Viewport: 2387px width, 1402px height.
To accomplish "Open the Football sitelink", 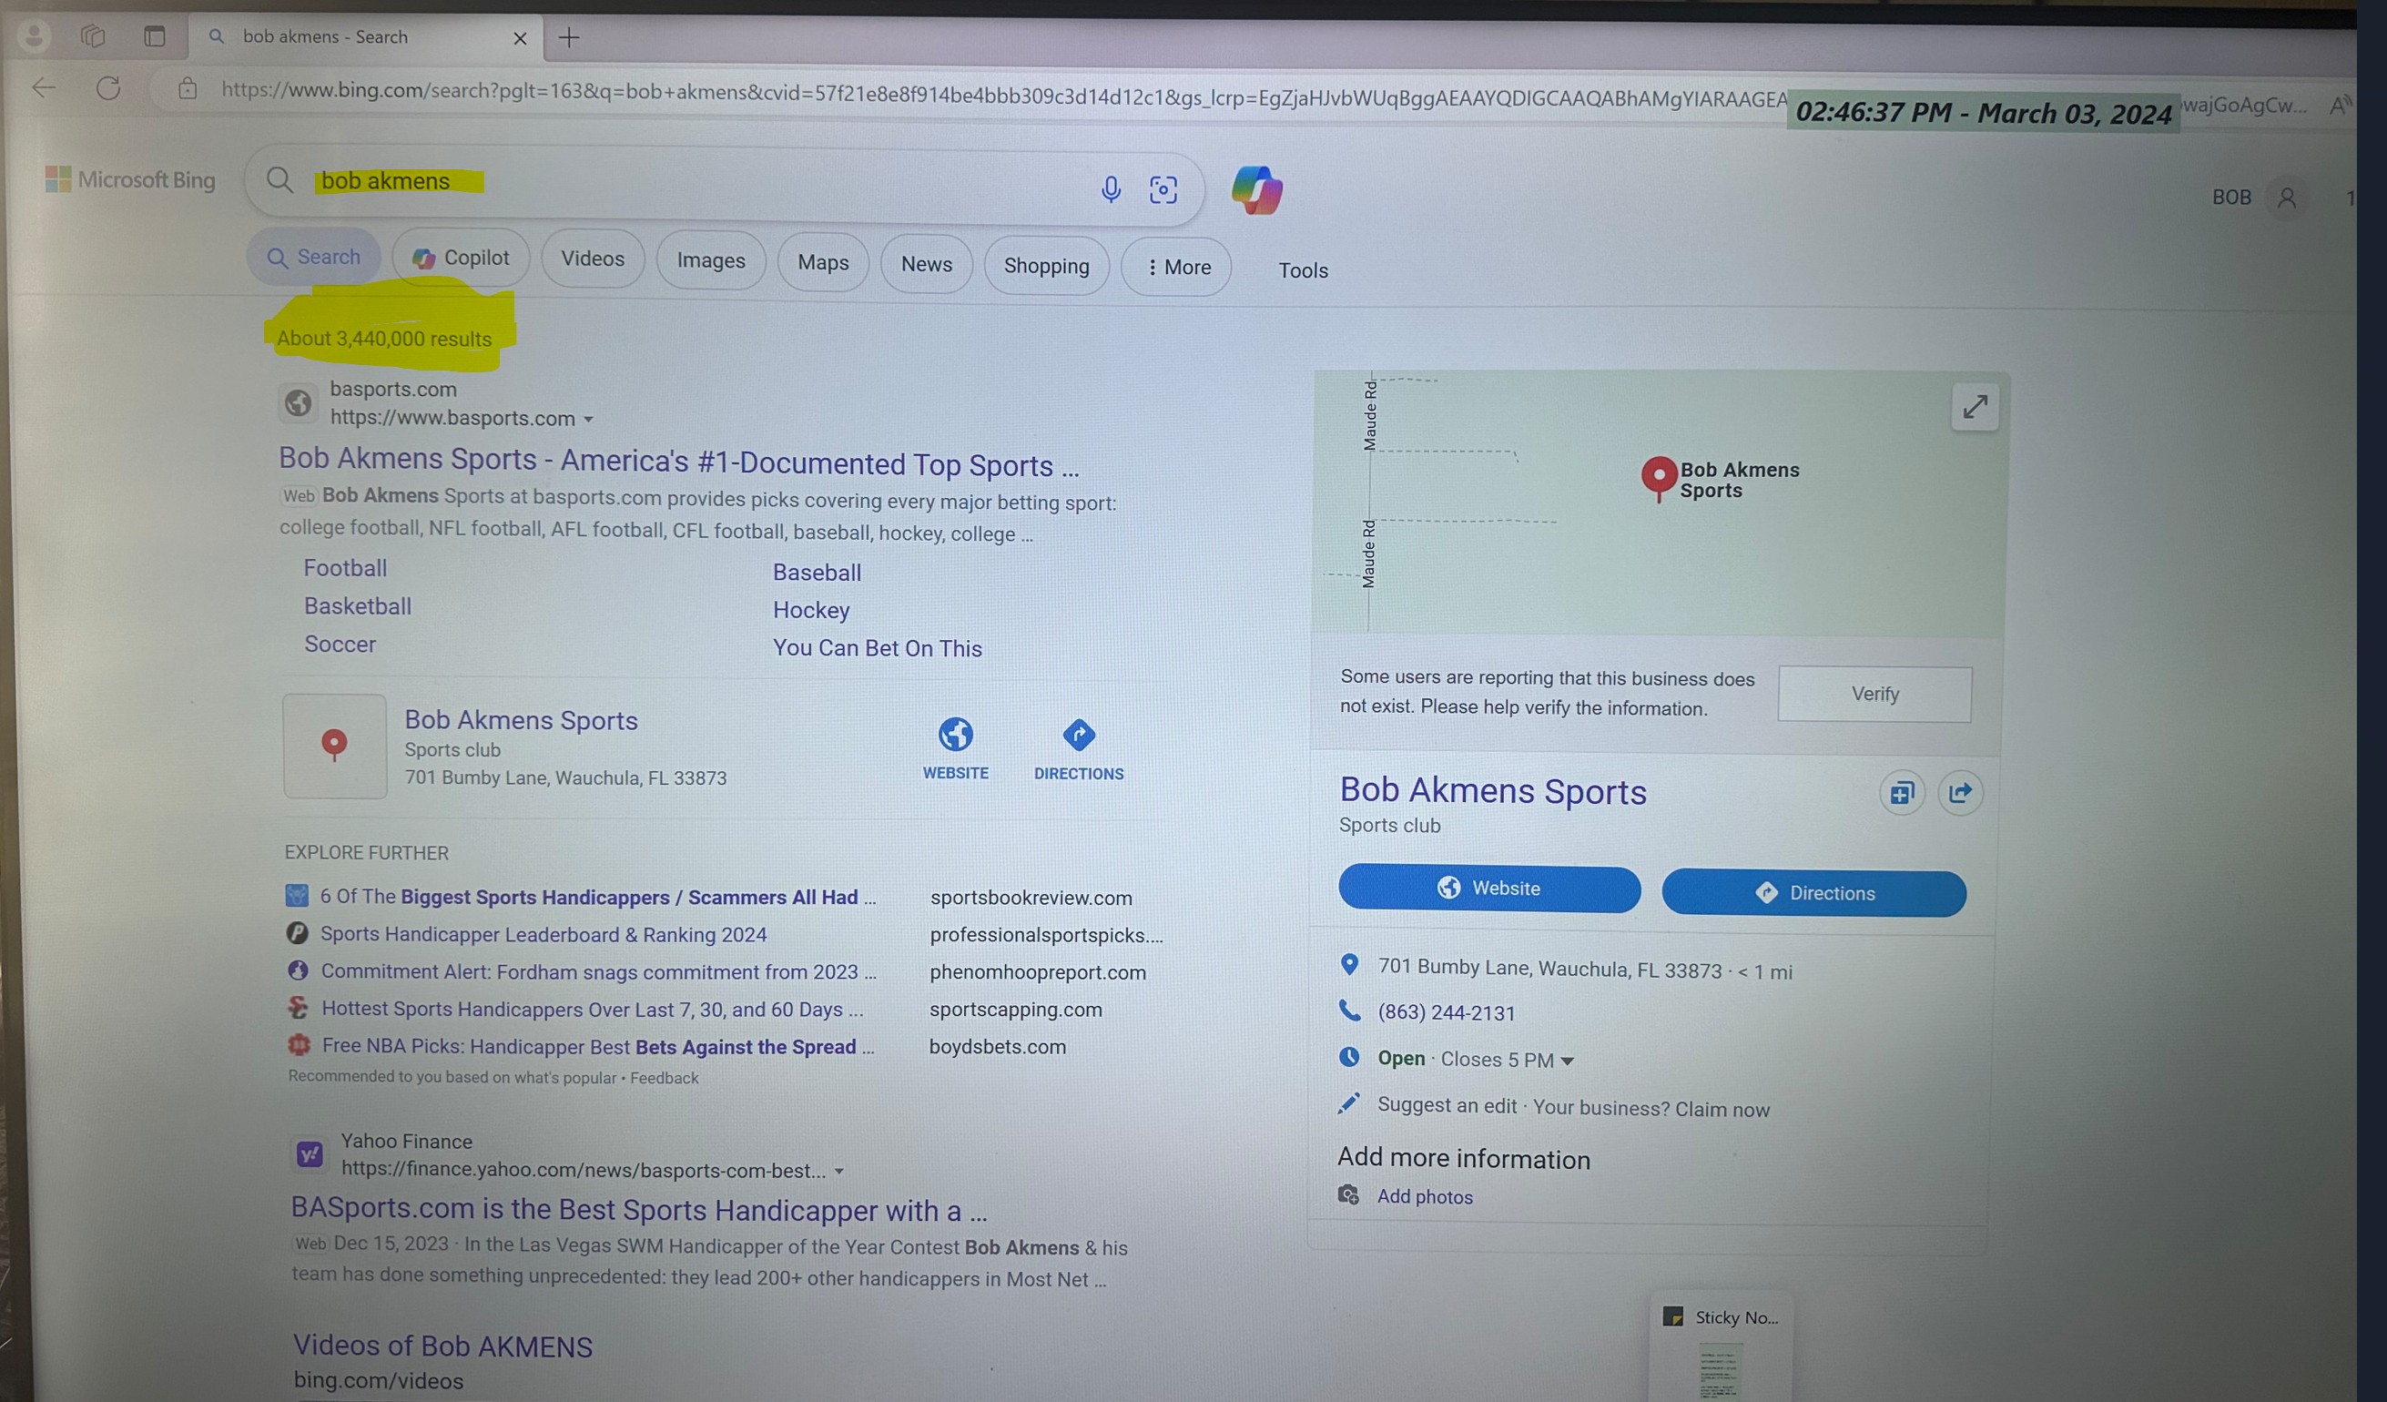I will tap(345, 568).
